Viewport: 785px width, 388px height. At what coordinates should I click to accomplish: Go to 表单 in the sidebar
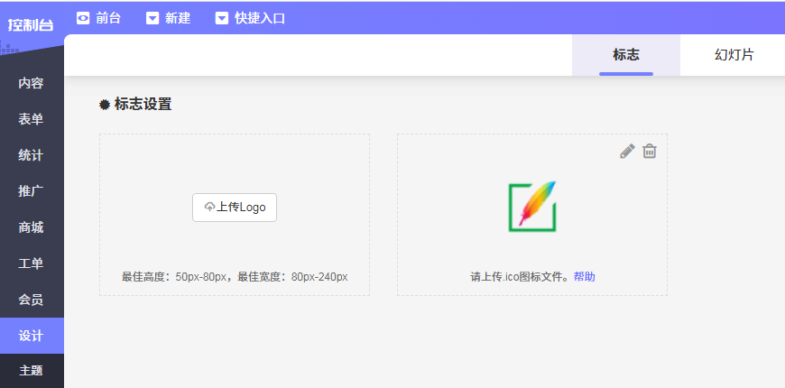[32, 119]
